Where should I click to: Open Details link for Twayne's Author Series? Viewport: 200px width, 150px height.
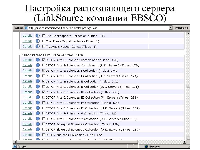[27, 47]
